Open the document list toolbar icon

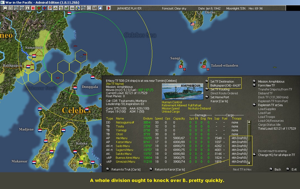coord(11,8)
